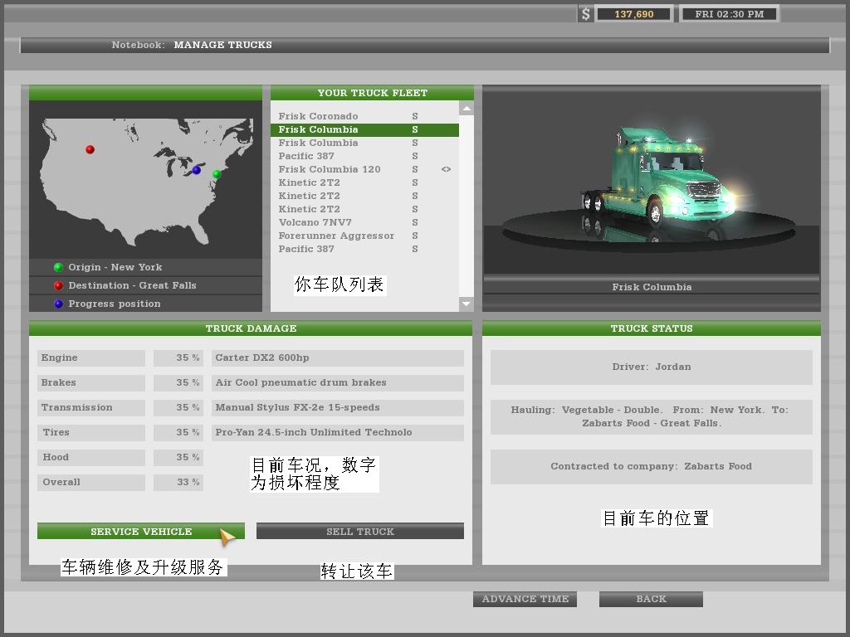Choose Volcano 7NV7 from truck fleet
The image size is (850, 637).
315,222
